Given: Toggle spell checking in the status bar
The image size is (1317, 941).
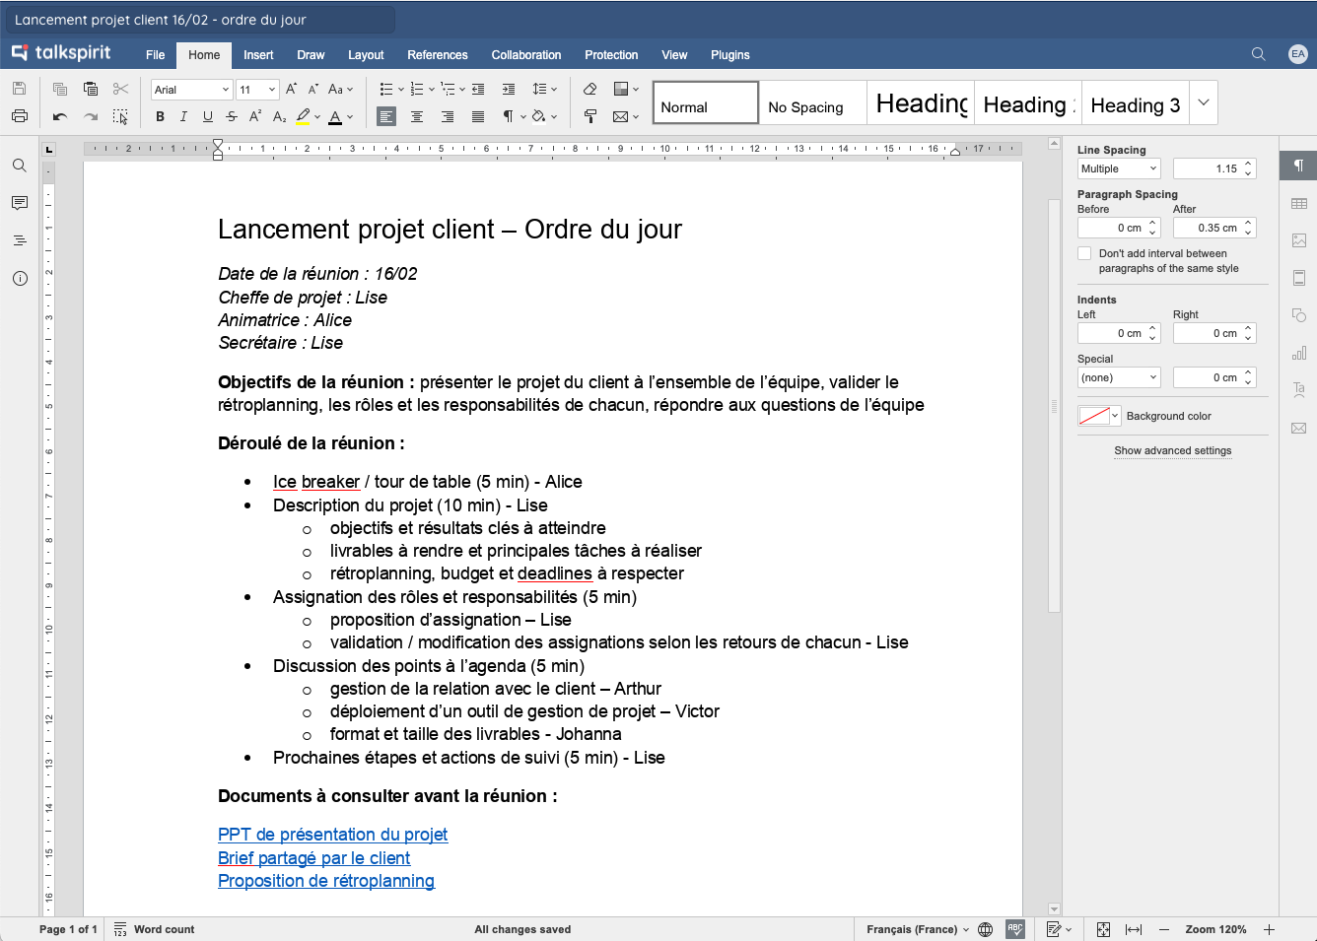Looking at the screenshot, I should [1015, 929].
